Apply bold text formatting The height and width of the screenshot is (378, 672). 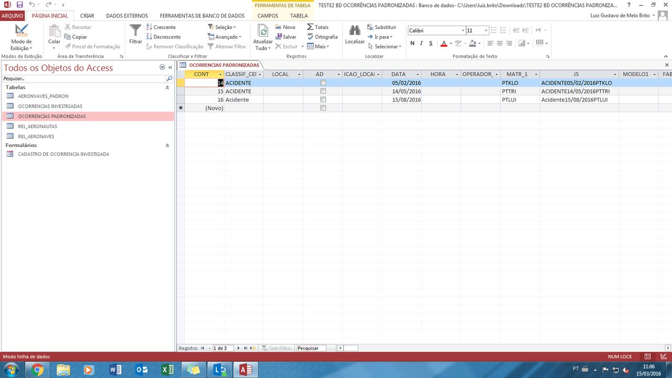pyautogui.click(x=413, y=43)
